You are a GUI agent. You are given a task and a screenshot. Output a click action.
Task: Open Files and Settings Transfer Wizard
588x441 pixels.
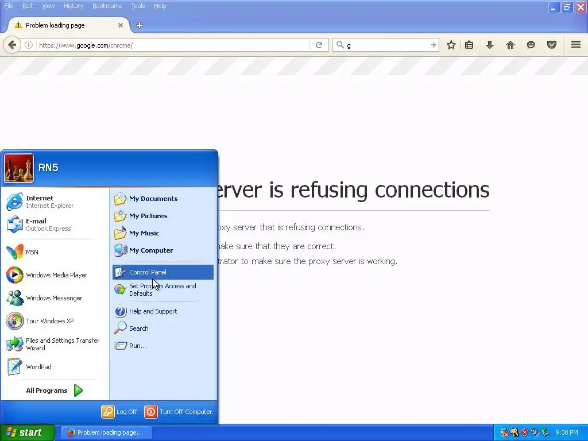(55, 344)
